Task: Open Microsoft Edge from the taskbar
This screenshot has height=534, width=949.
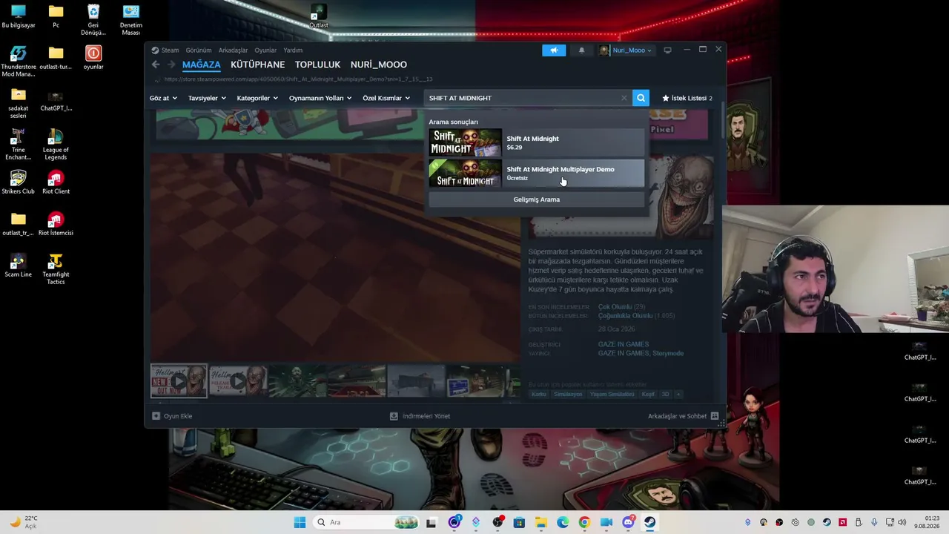Action: (563, 522)
